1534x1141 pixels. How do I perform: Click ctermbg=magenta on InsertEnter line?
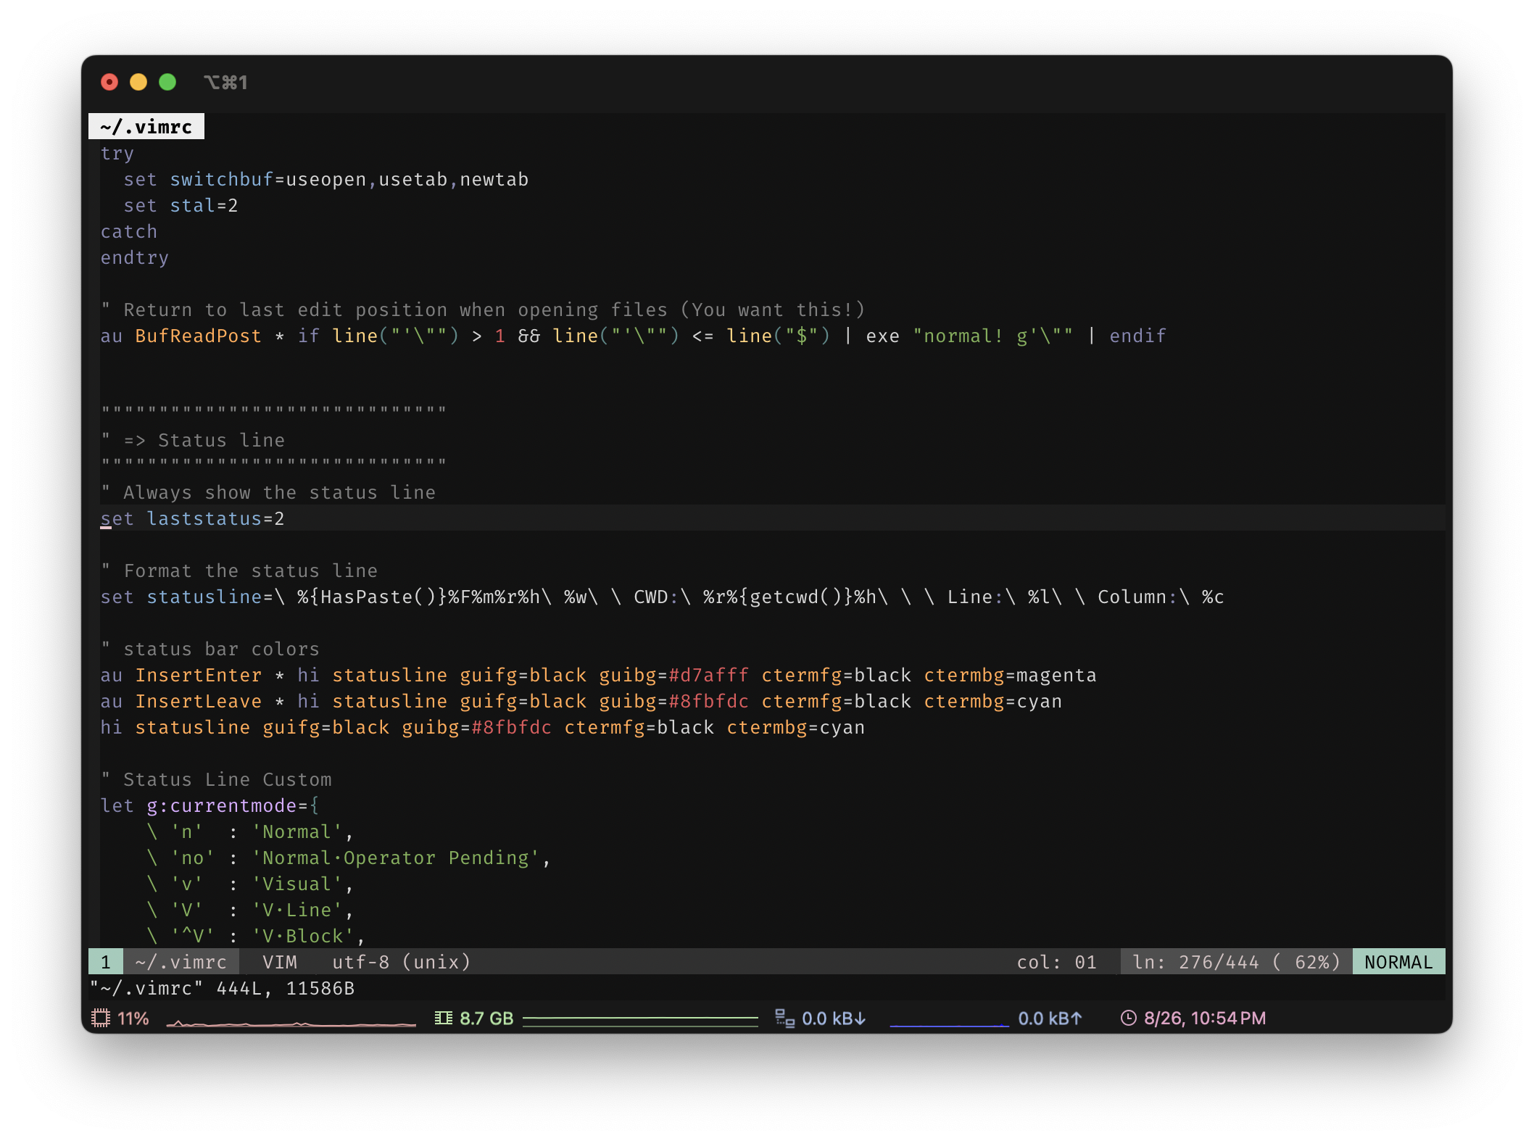click(1011, 675)
